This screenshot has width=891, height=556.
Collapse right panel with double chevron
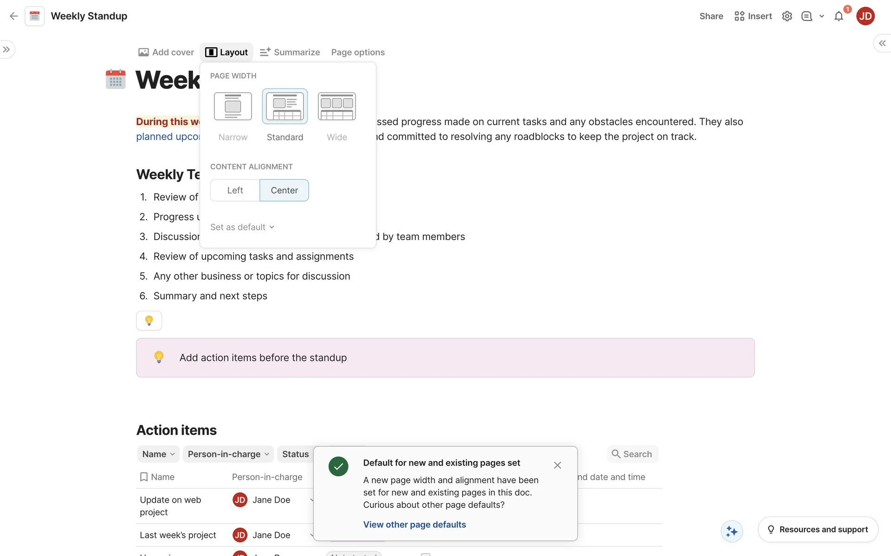click(882, 43)
